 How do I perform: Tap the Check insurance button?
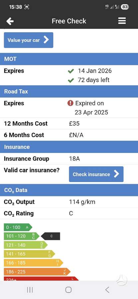96,174
